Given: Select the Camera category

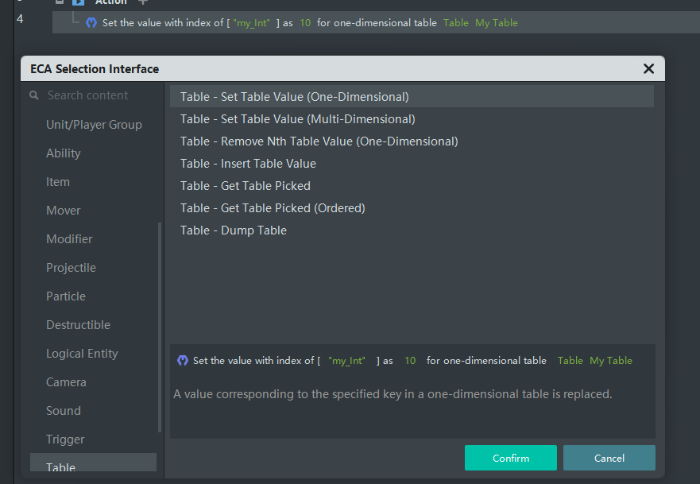Looking at the screenshot, I should pos(66,381).
